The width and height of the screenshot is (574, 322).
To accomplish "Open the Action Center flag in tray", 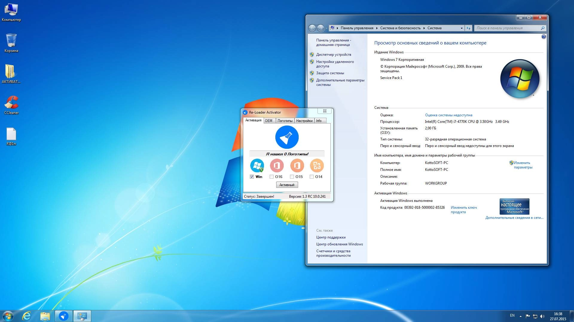I will coord(528,316).
